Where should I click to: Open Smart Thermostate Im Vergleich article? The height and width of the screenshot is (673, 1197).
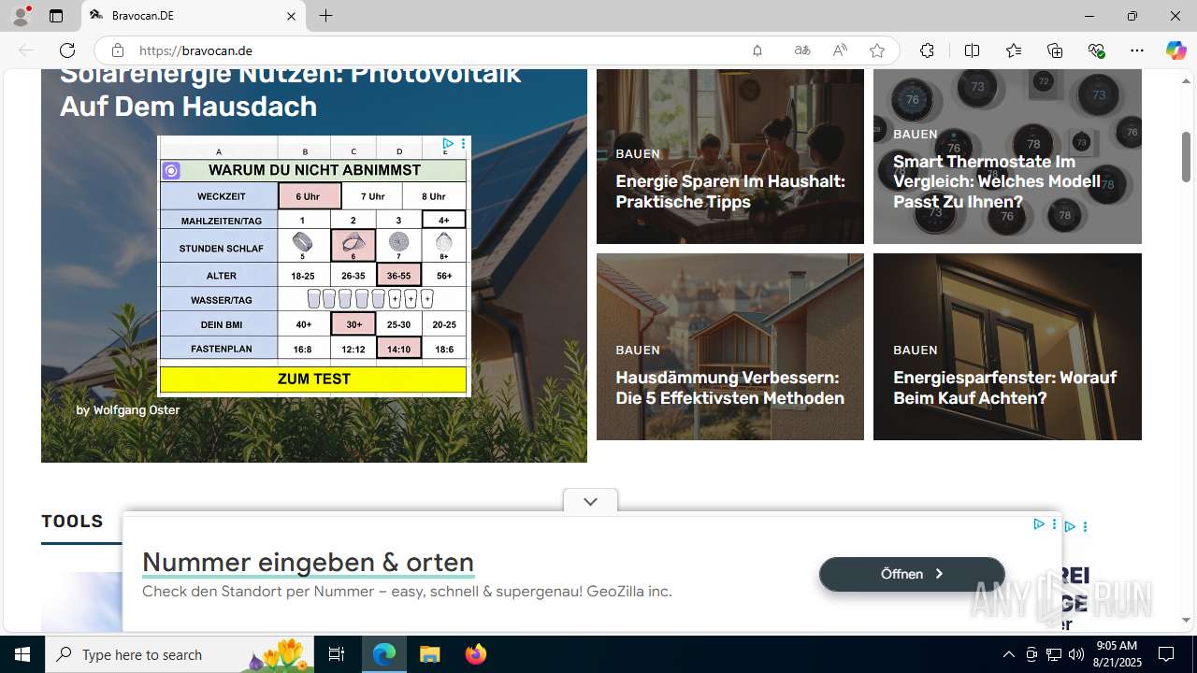[x=996, y=181]
